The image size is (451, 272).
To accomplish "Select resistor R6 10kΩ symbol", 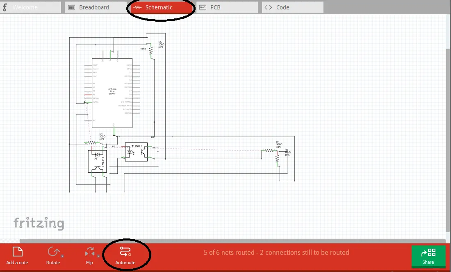I will 277,159.
